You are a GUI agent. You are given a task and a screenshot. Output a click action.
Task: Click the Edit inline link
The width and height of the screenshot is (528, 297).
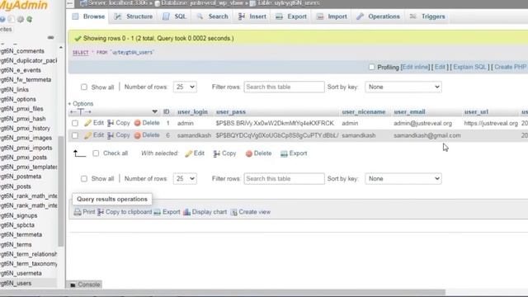tap(416, 67)
